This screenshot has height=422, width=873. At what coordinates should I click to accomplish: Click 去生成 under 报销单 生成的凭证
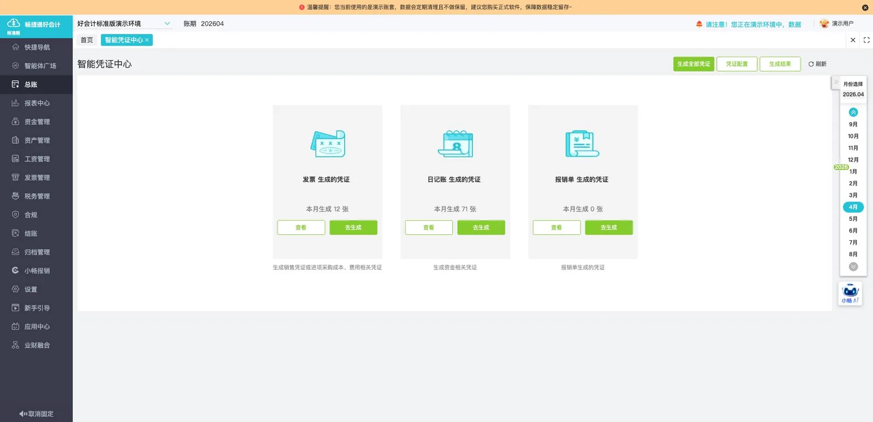(609, 227)
